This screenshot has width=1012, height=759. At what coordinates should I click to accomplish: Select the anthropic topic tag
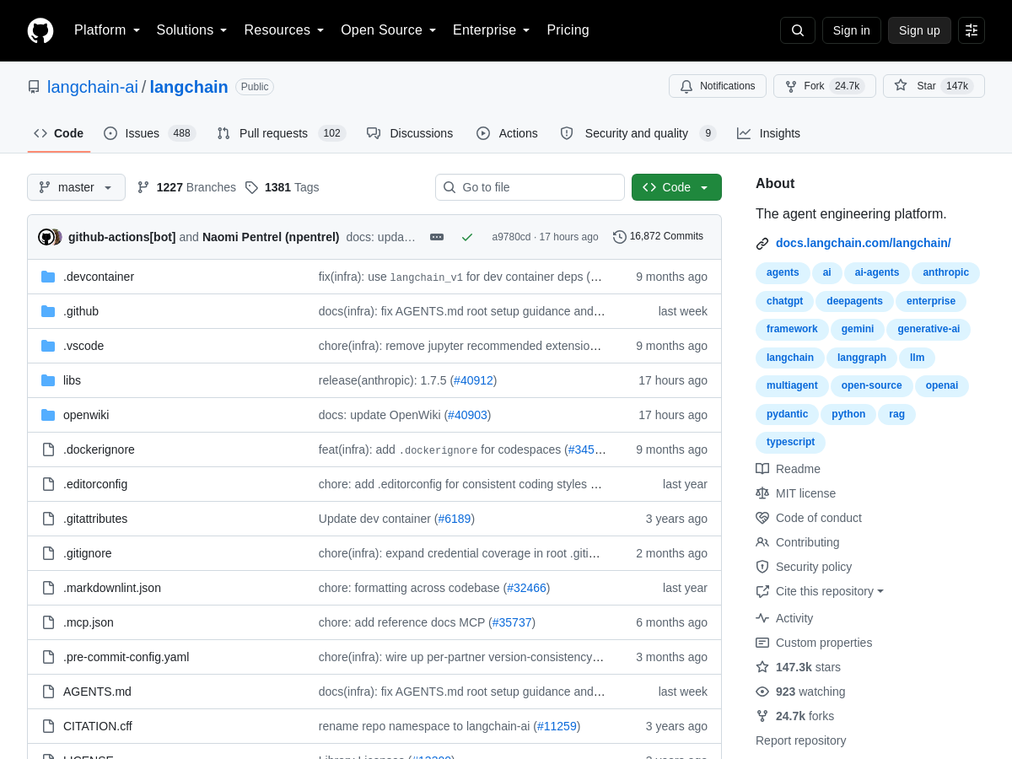pos(946,272)
